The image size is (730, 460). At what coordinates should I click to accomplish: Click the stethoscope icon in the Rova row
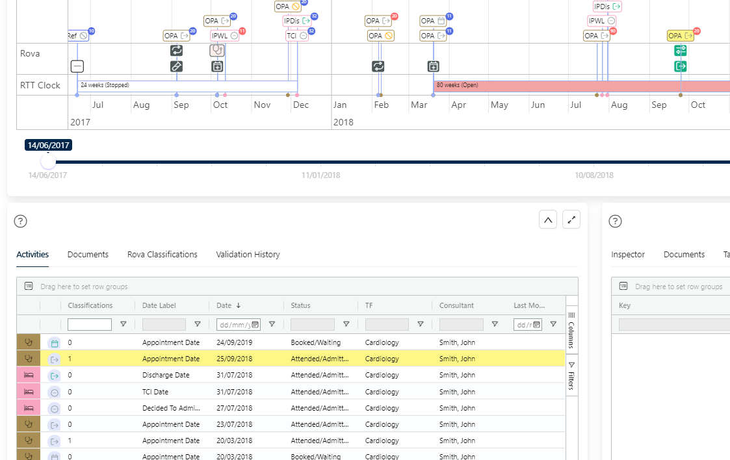tap(217, 50)
